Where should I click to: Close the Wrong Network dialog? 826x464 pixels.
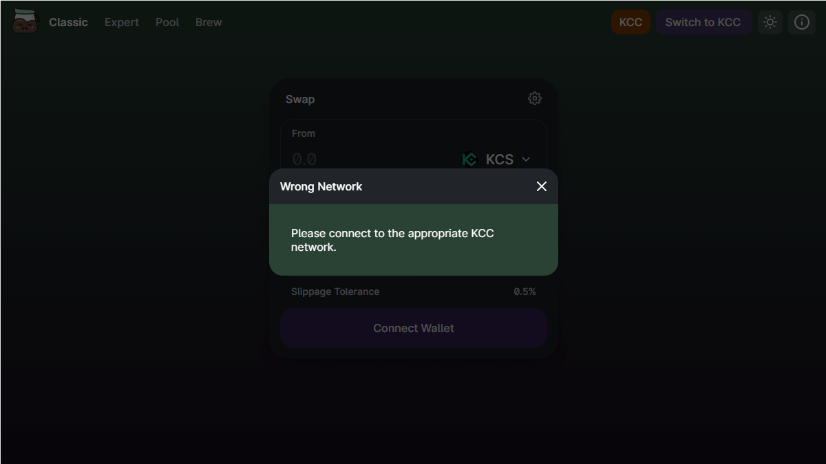(542, 186)
